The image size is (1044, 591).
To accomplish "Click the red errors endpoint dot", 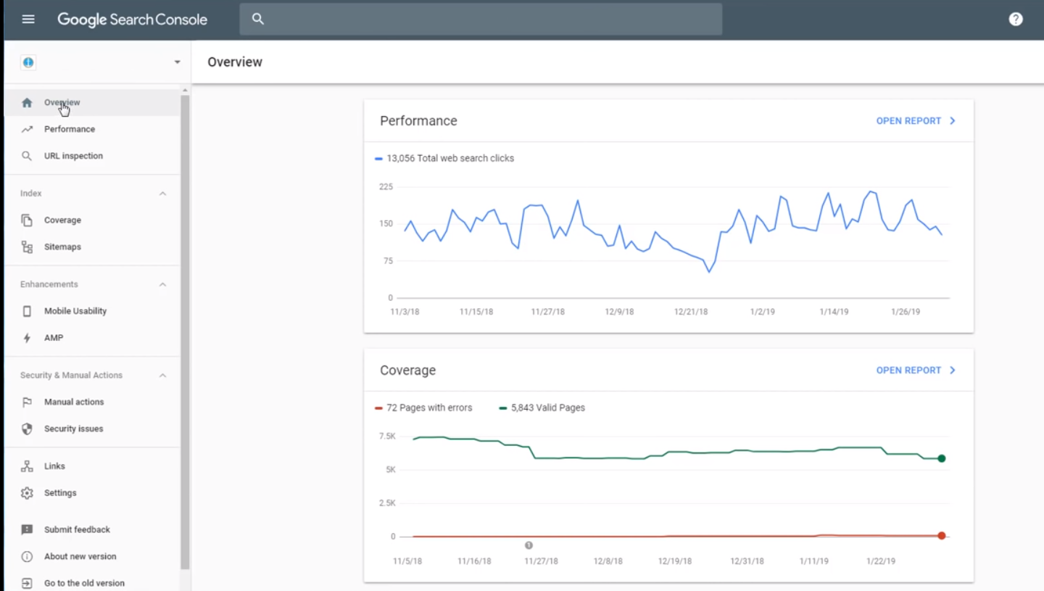I will click(942, 536).
